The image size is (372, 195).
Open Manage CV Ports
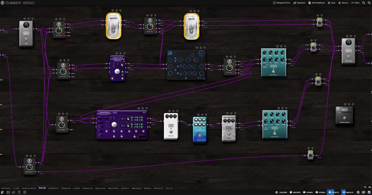(x=281, y=2)
